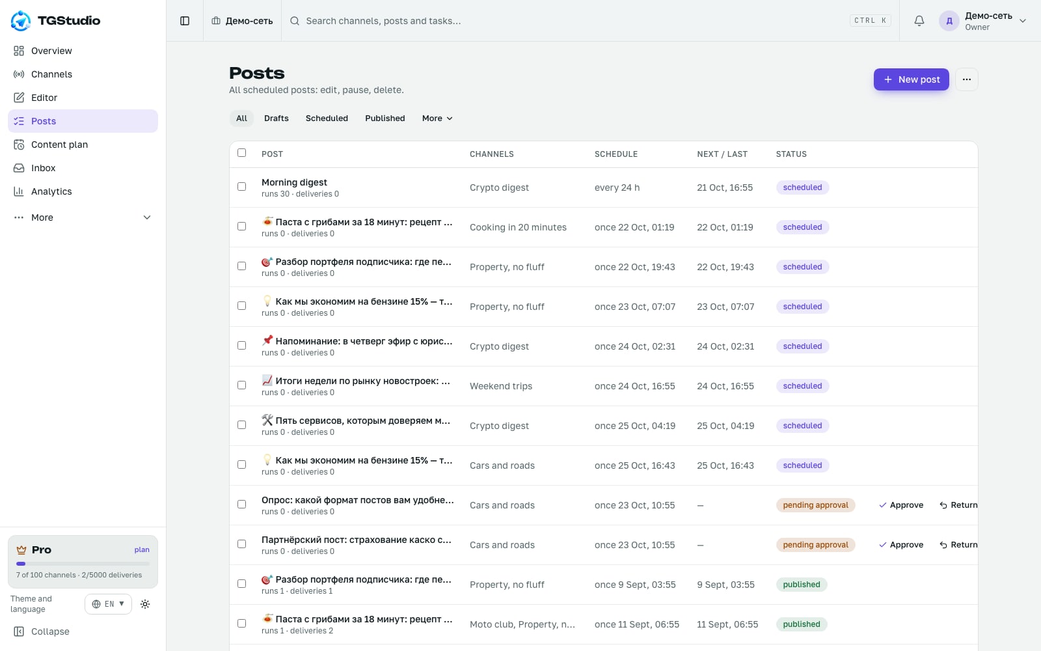Collapse the sidebar

point(83,631)
